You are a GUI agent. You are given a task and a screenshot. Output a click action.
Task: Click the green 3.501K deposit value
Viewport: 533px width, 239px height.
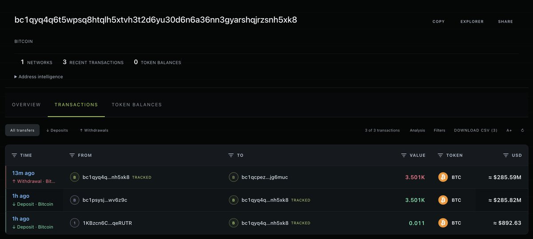coord(415,200)
